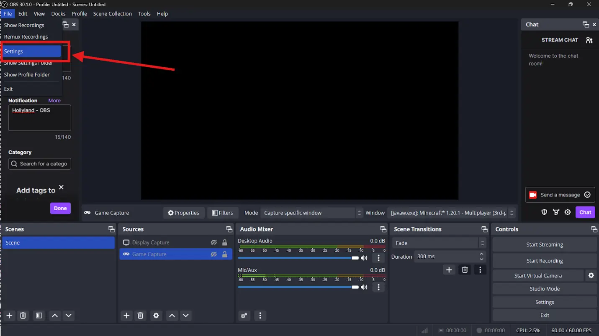Open the Window selection dropdown for Minecraft
The image size is (599, 336).
pyautogui.click(x=451, y=213)
